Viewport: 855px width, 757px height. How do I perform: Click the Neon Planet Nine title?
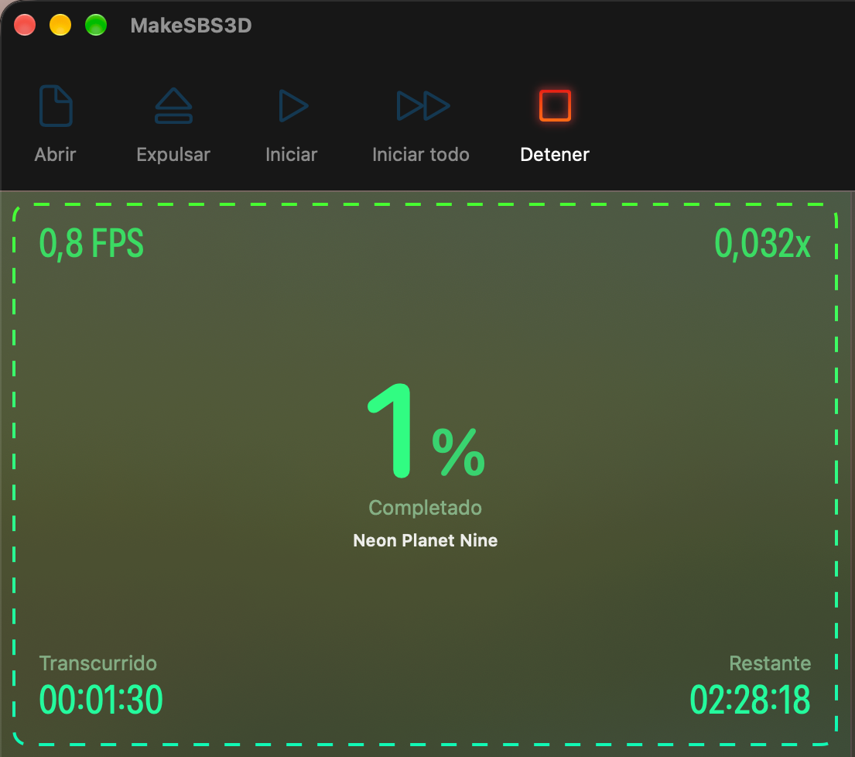(426, 540)
